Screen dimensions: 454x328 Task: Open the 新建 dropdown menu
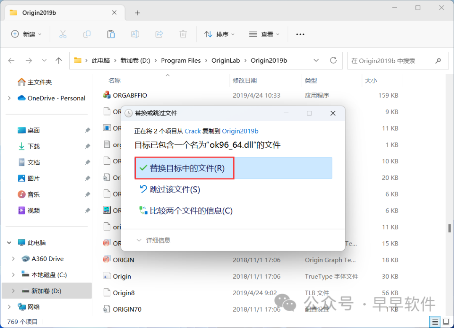point(26,34)
